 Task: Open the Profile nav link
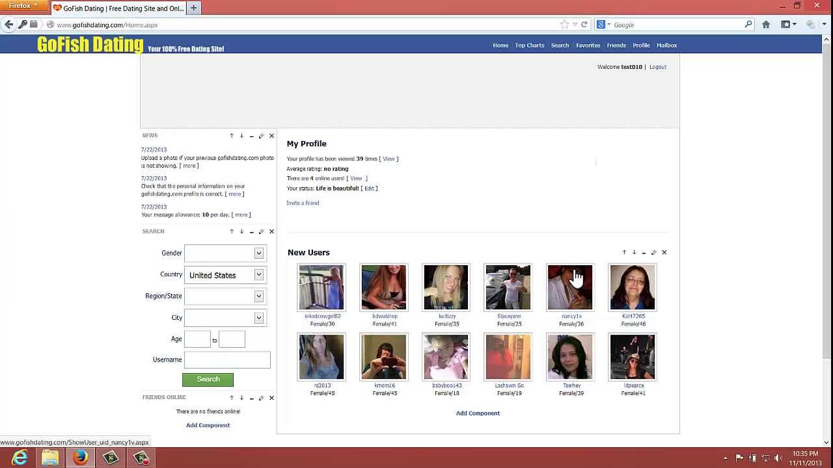641,45
